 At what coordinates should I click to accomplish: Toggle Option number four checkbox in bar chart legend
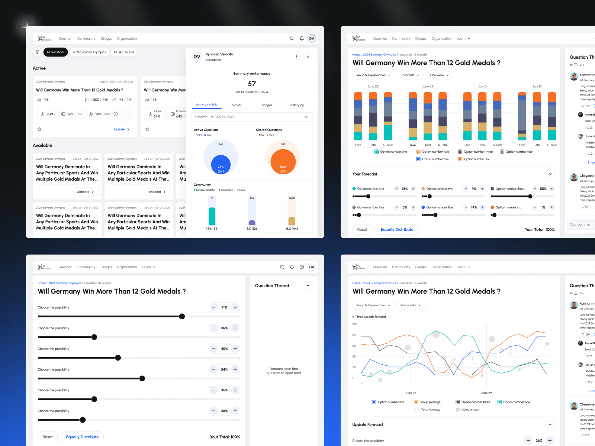[x=502, y=152]
